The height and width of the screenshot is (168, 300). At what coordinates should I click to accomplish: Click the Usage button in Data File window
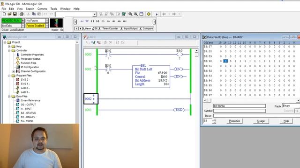click(x=261, y=121)
